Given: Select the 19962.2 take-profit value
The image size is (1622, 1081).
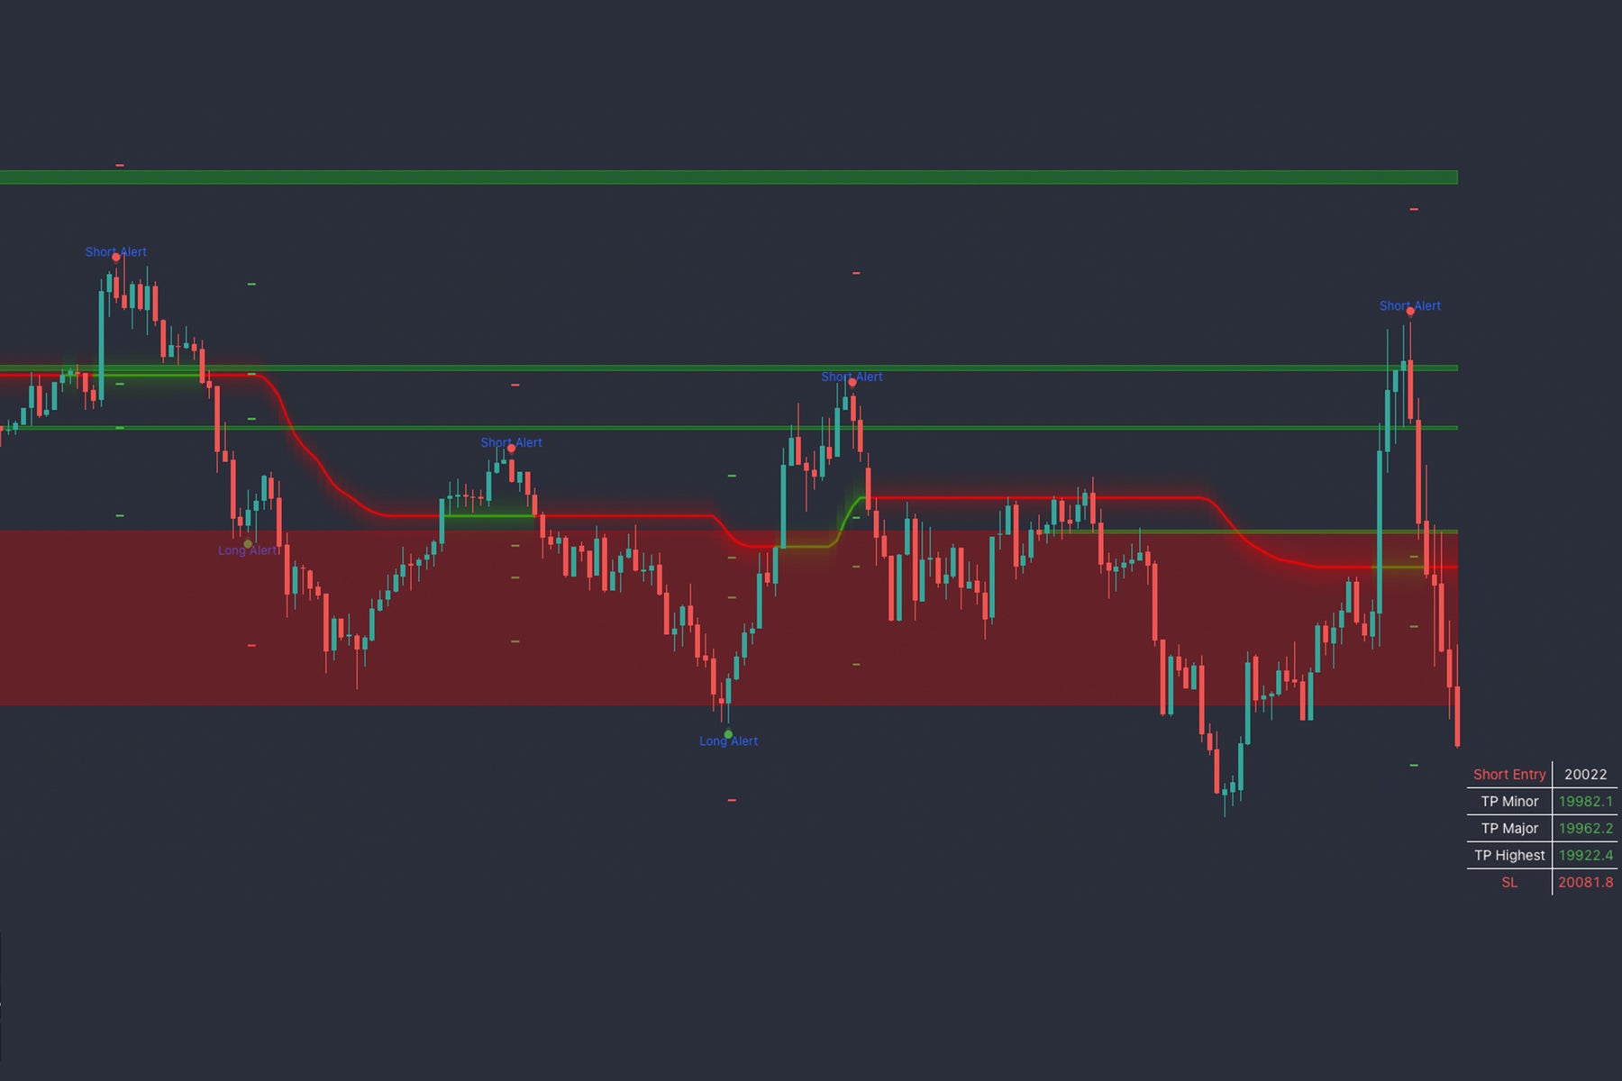Looking at the screenshot, I should tap(1585, 829).
